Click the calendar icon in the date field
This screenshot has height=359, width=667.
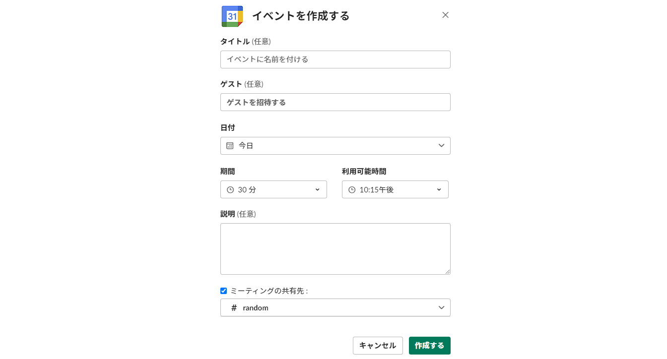230,146
